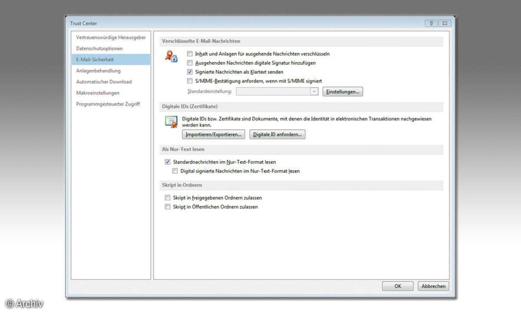Screen dimensions: 521x313
Task: Click the Standardeinstellung label
Action: (209, 92)
